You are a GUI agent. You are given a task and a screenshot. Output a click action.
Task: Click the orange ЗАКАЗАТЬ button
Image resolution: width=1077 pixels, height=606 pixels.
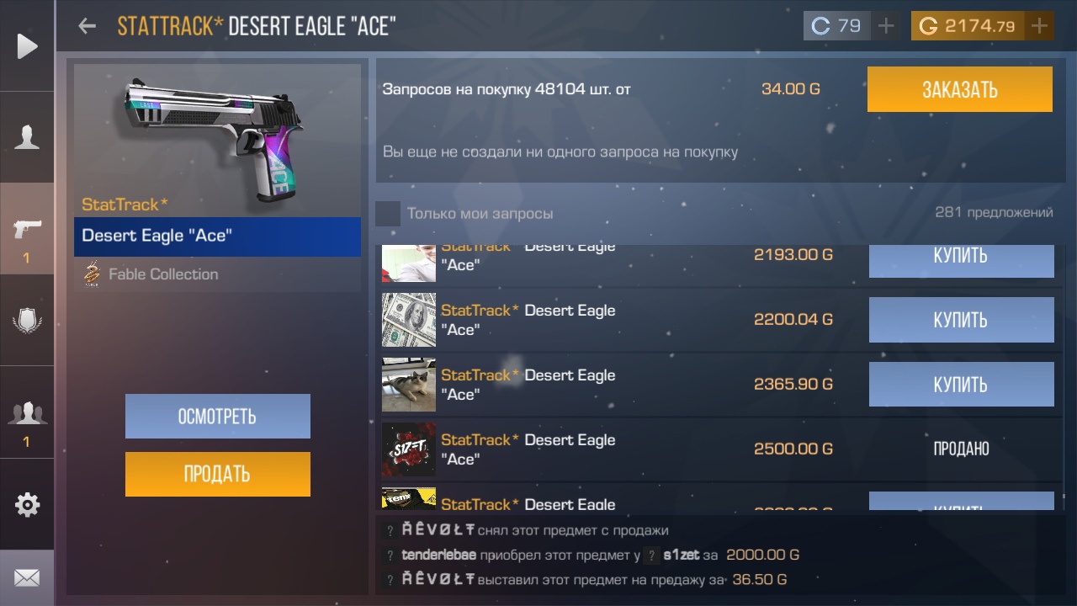point(960,89)
